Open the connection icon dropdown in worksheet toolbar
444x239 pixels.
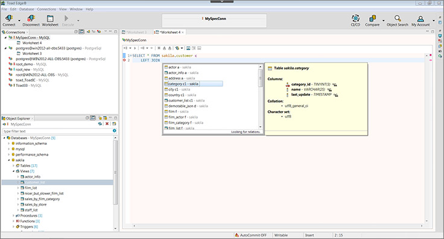(x=182, y=48)
